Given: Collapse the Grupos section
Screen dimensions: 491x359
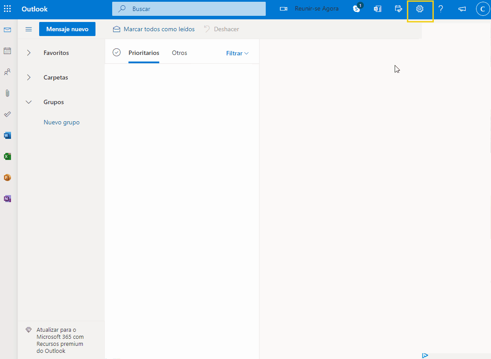Looking at the screenshot, I should coord(29,102).
